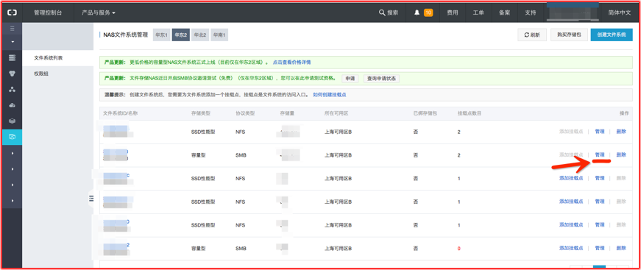The width and height of the screenshot is (641, 270).
Task: Click the 存储类型 column header
Action: point(200,113)
